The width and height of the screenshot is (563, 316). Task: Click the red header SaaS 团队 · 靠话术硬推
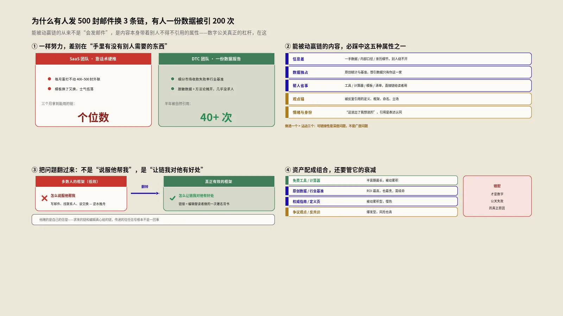(x=93, y=59)
